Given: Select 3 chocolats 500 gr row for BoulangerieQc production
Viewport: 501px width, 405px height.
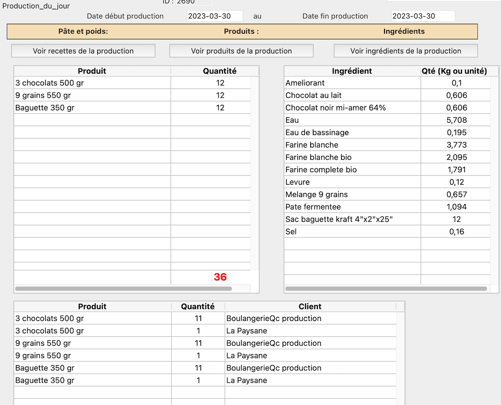Looking at the screenshot, I should click(x=205, y=318).
